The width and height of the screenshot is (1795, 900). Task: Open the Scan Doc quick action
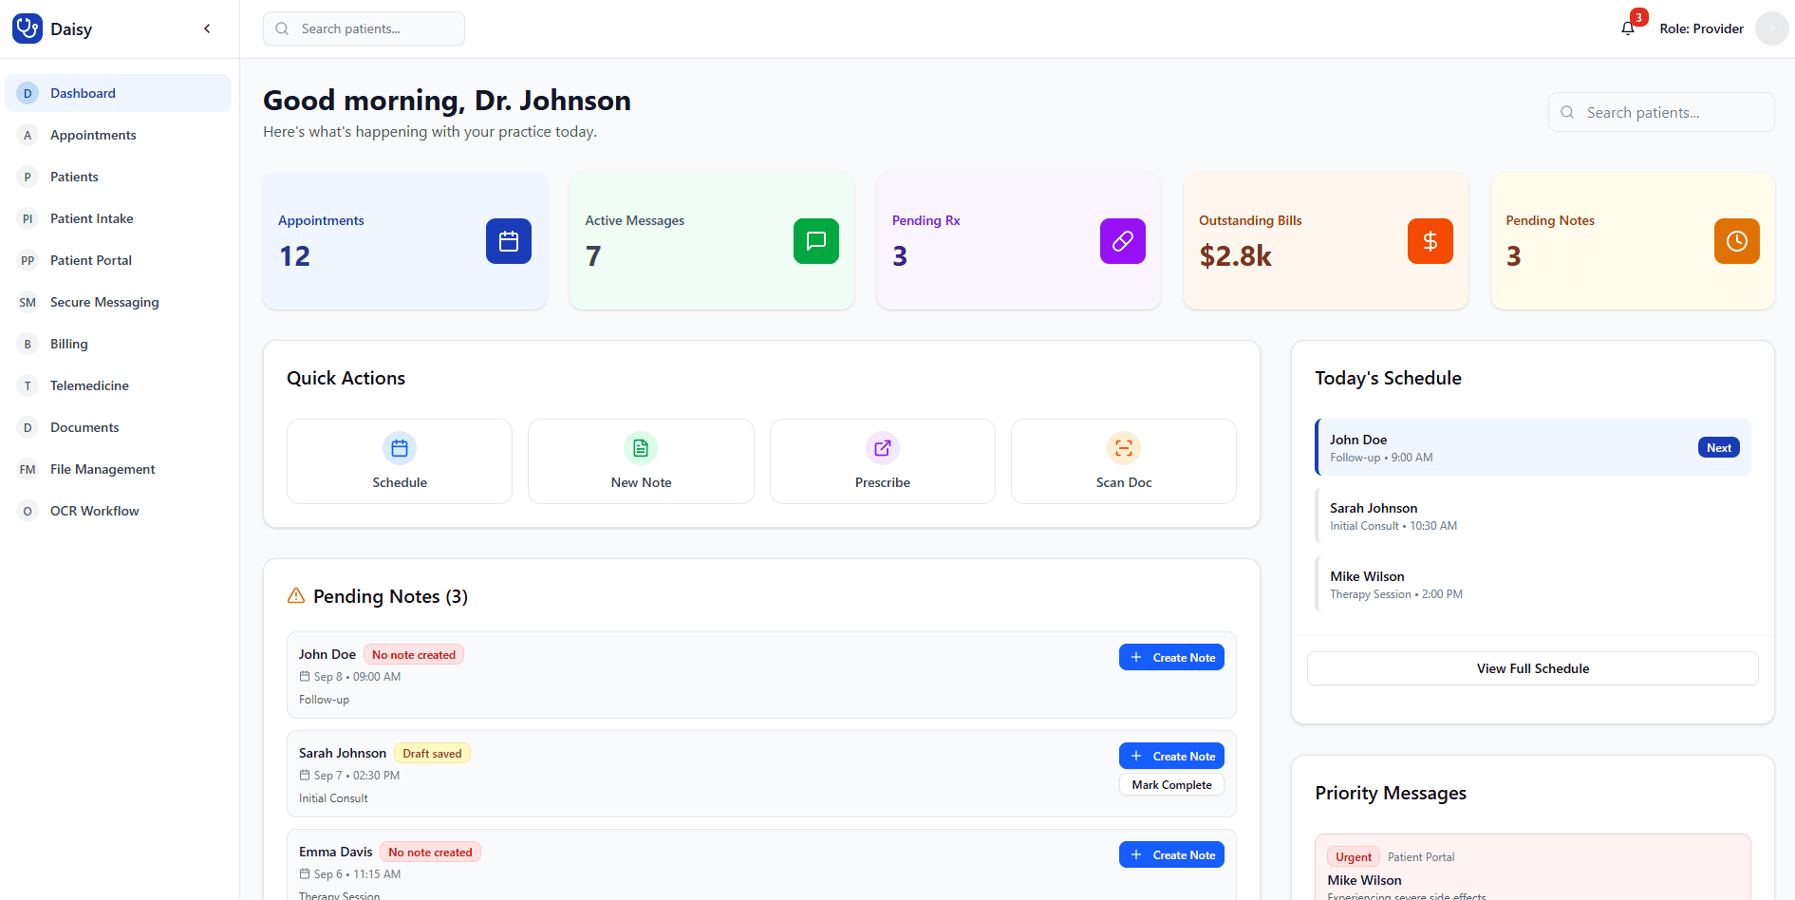pyautogui.click(x=1123, y=460)
